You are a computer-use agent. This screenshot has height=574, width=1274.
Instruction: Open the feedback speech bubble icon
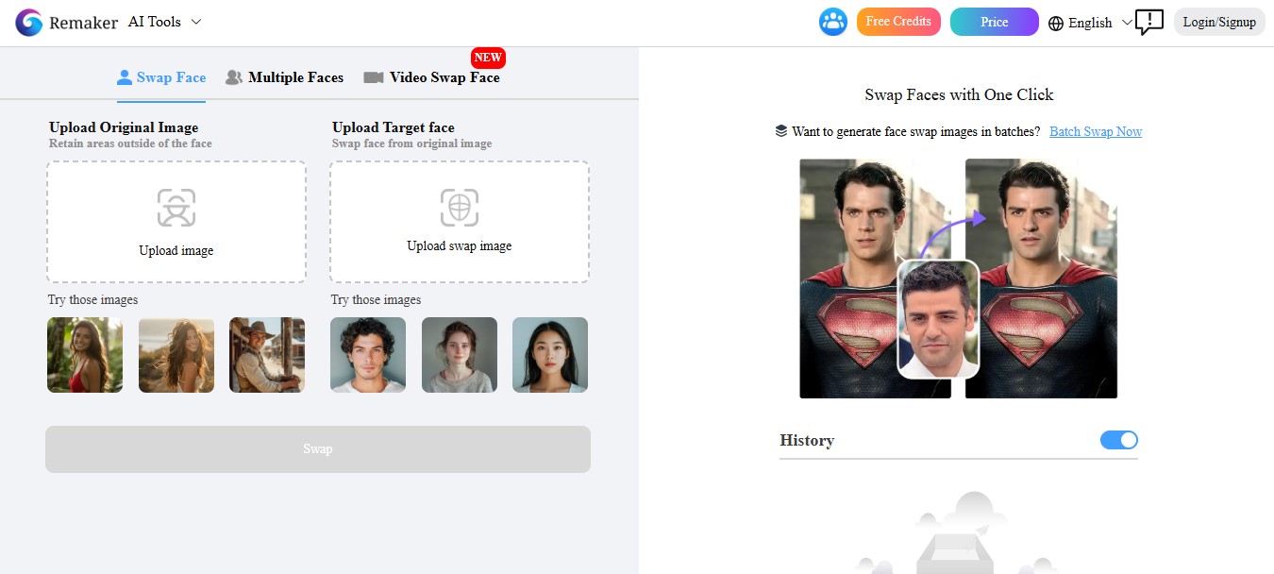point(1148,22)
